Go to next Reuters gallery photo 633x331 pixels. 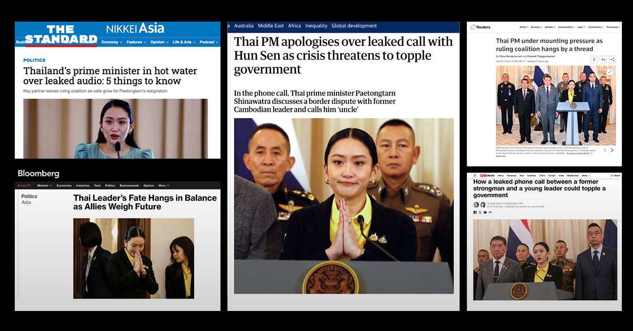[x=612, y=150]
